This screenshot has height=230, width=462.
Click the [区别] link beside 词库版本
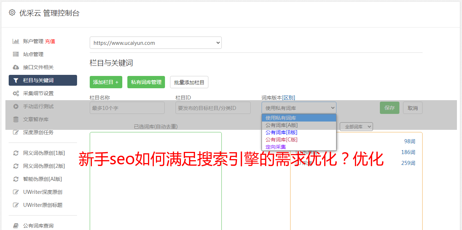289,98
